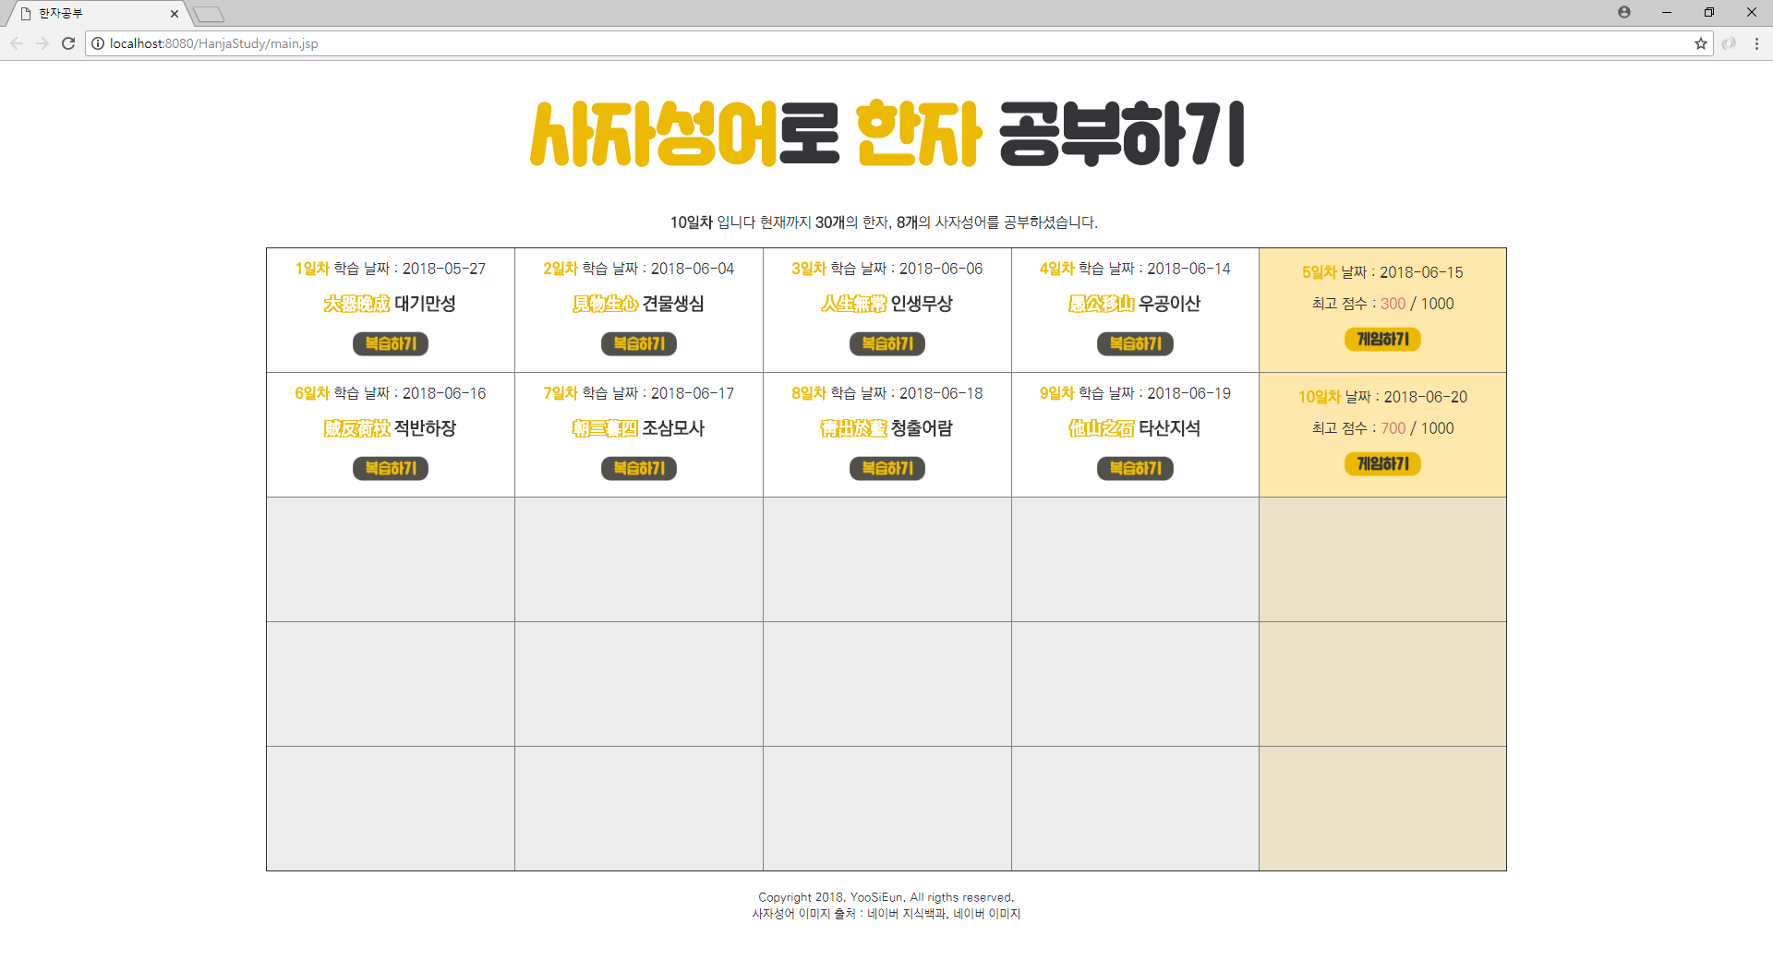The height and width of the screenshot is (960, 1773).
Task: Open the browser profile account icon
Action: coord(1624,12)
